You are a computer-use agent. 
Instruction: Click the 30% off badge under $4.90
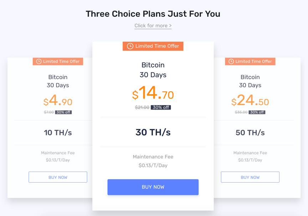click(63, 112)
